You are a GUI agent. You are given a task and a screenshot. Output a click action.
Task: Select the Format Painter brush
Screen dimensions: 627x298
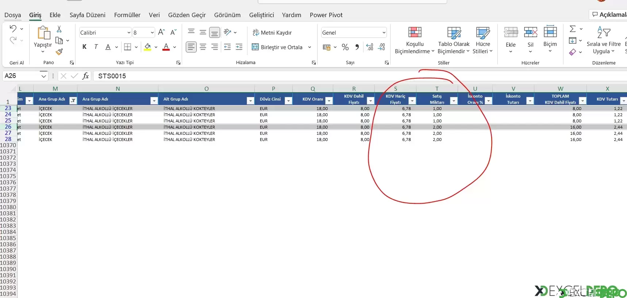click(59, 52)
